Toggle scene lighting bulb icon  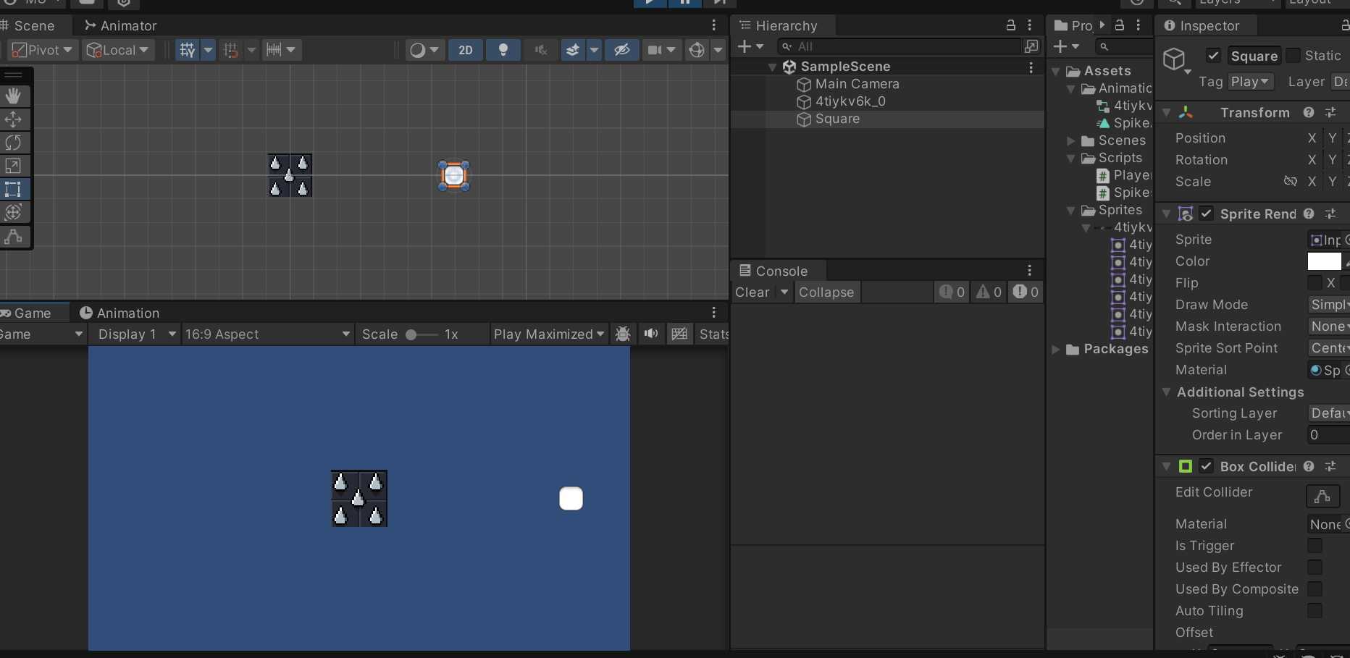click(503, 50)
